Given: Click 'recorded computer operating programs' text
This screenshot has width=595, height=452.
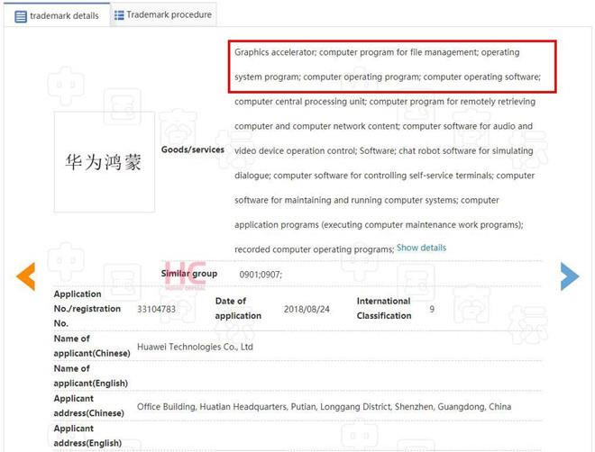Looking at the screenshot, I should [x=315, y=249].
